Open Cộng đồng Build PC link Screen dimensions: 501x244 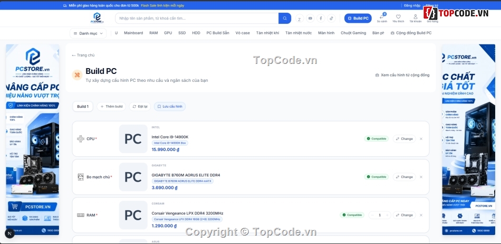point(411,33)
